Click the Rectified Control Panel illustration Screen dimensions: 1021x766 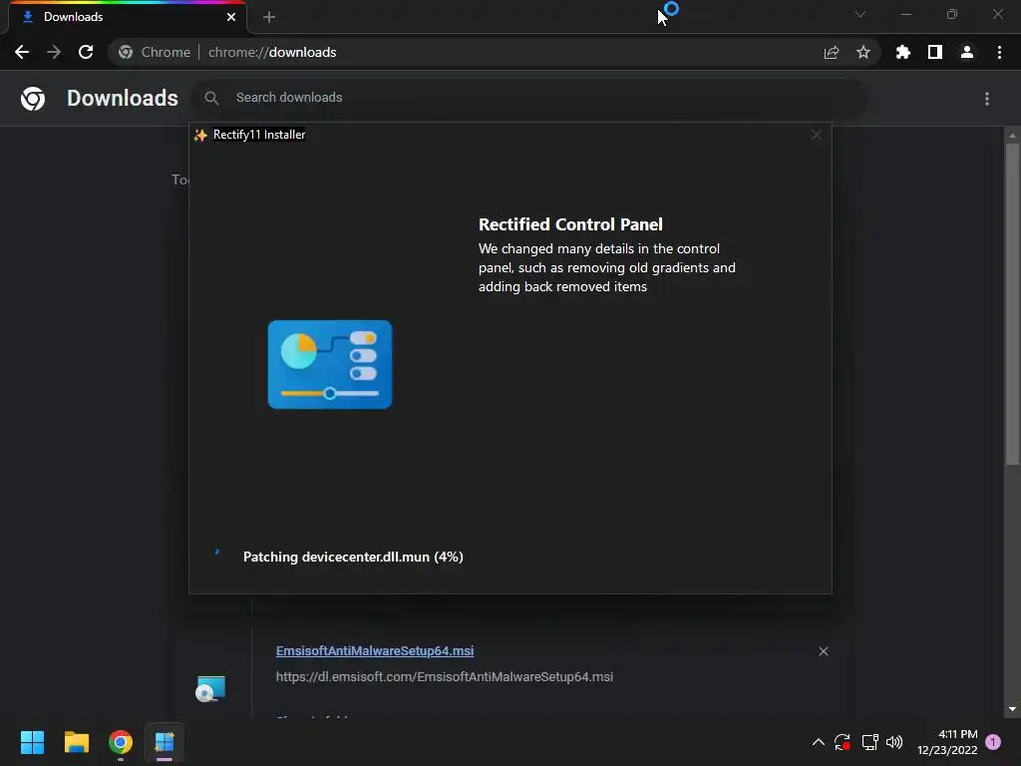click(x=329, y=365)
